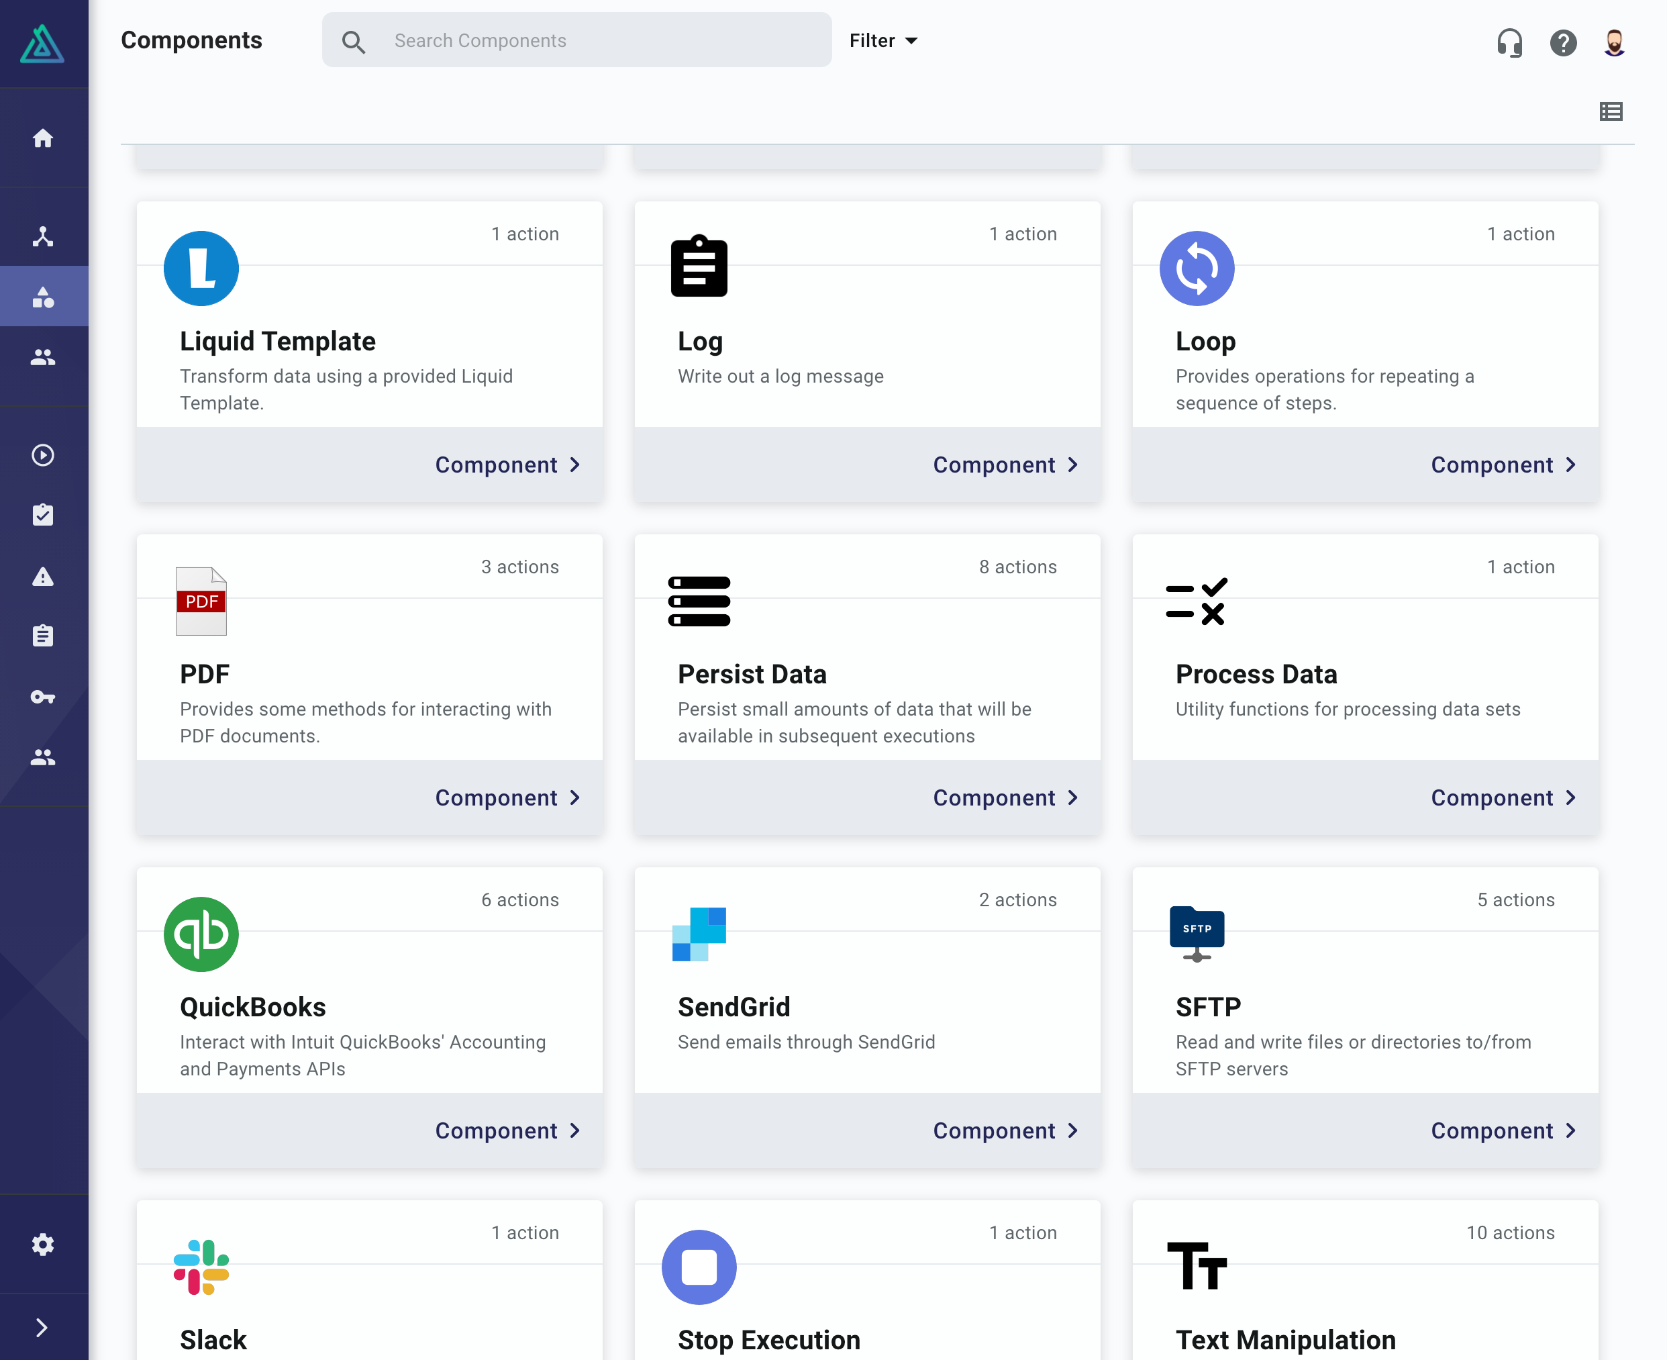The height and width of the screenshot is (1360, 1667).
Task: Collapse the sidebar using the chevron arrow
Action: [x=43, y=1326]
